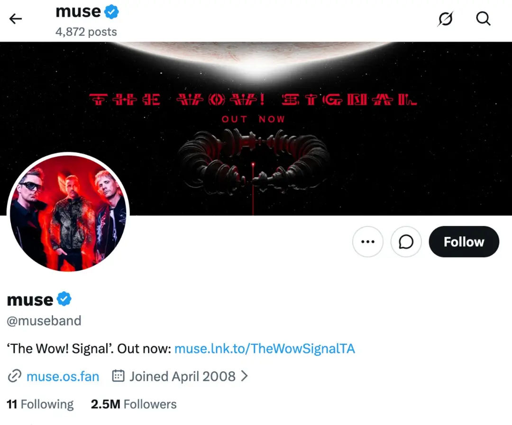Click the Grok slashed-circle icon
Image resolution: width=512 pixels, height=425 pixels.
[x=445, y=18]
